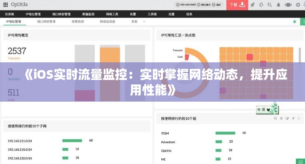Click the IP可用性概览 widget title
305x164 pixels.
tap(18, 35)
